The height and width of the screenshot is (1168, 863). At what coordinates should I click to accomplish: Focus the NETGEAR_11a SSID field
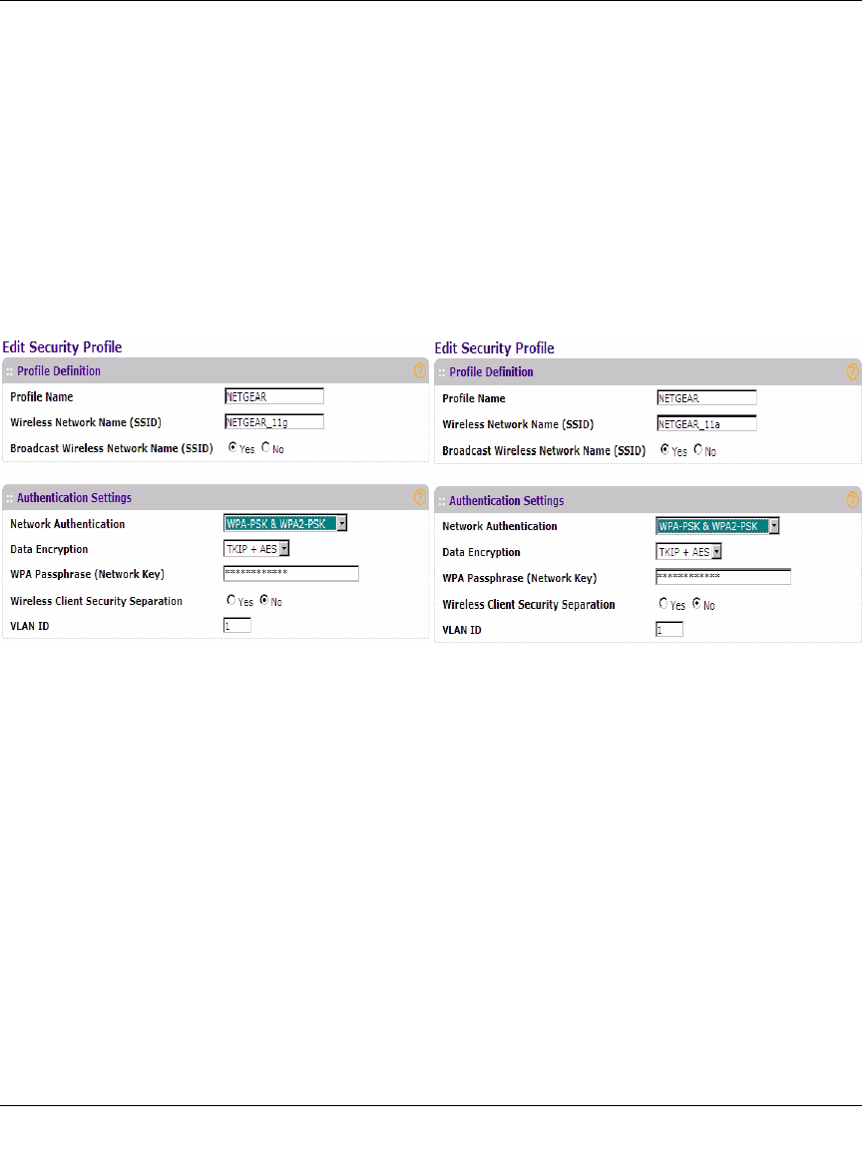pyautogui.click(x=706, y=424)
